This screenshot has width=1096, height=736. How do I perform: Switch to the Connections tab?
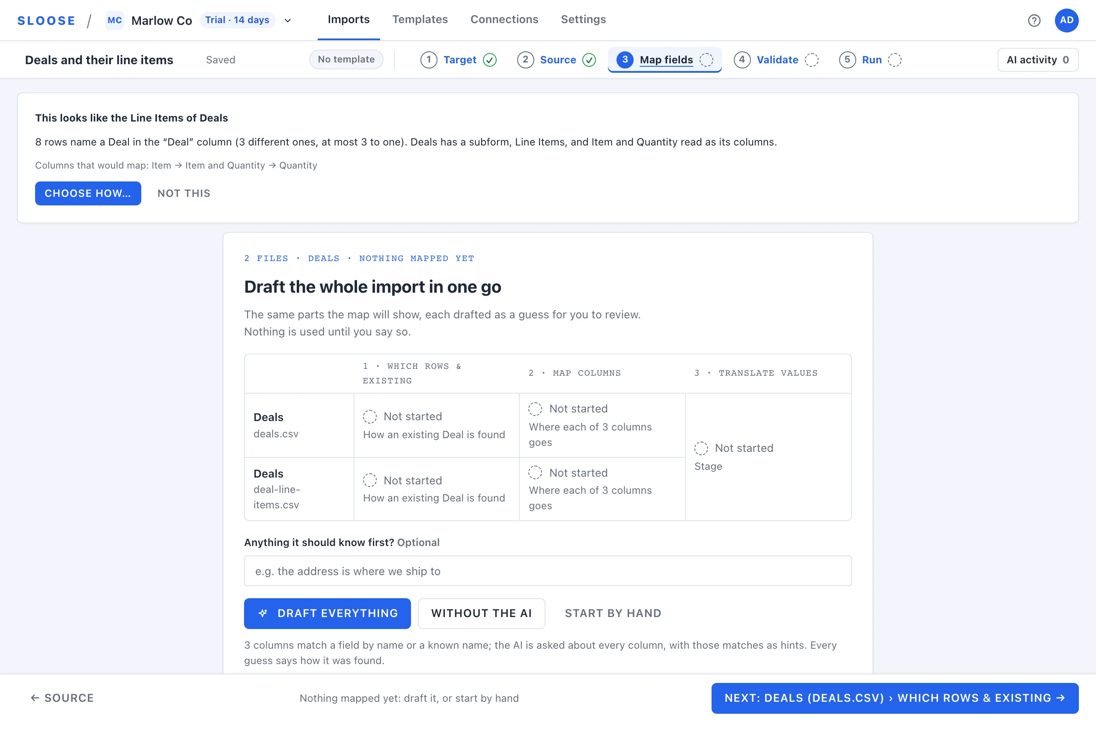504,20
